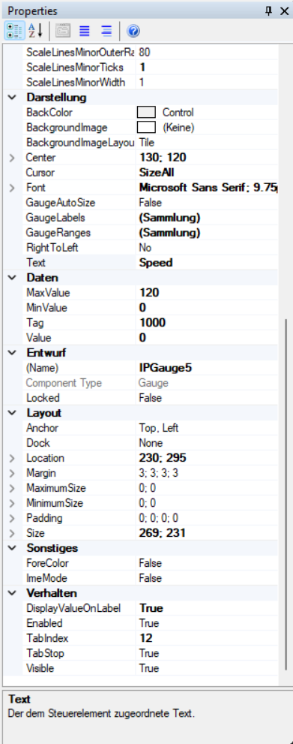Screen dimensions: 293x744
Task: Click the BackColor Control color swatch
Action: coord(146,113)
